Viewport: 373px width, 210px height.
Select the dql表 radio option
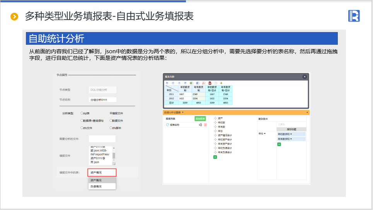pyautogui.click(x=82, y=113)
